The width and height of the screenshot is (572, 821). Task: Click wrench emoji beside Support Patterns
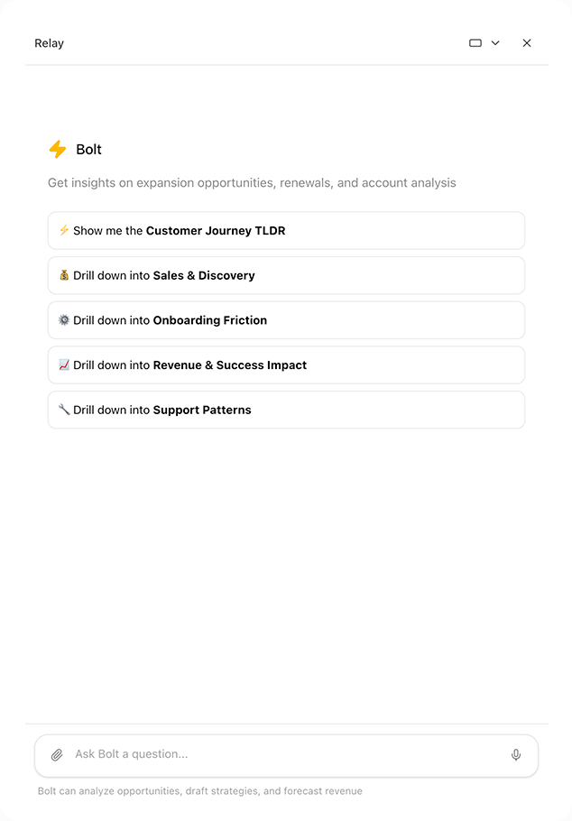64,410
